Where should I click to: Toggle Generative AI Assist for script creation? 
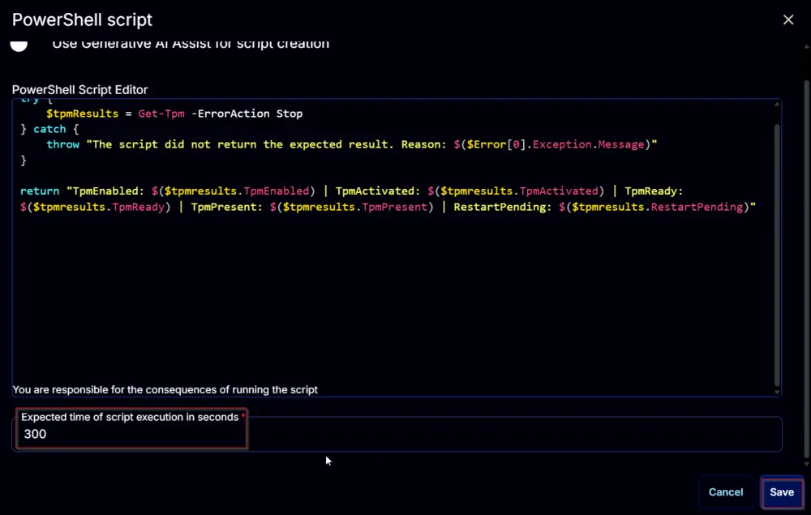coord(19,45)
